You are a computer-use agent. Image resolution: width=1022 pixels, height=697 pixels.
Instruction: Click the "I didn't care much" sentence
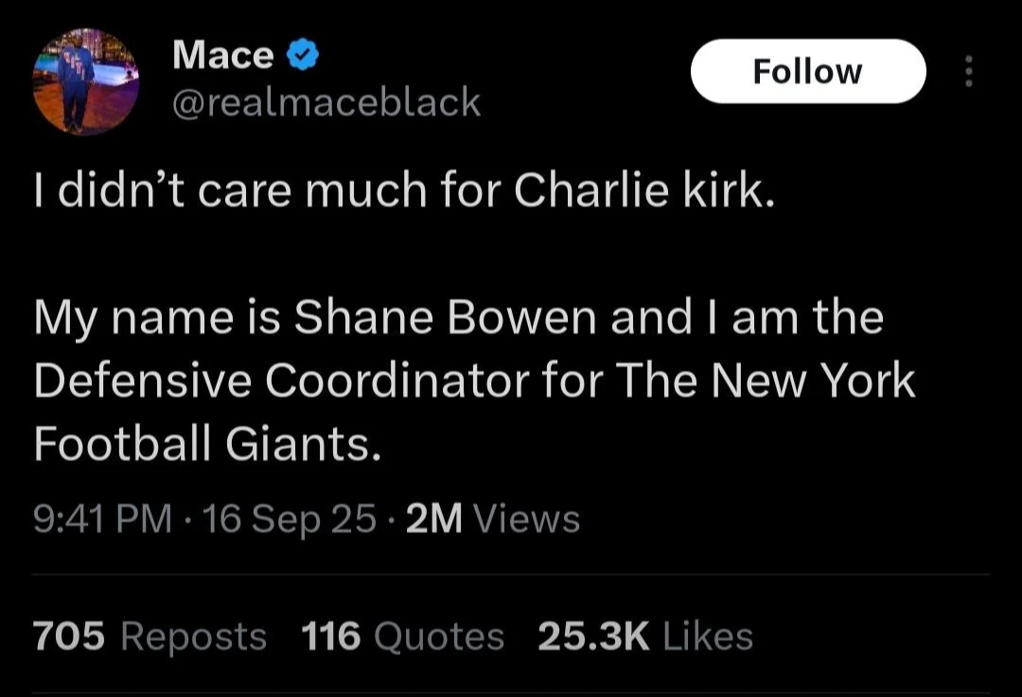pyautogui.click(x=404, y=191)
